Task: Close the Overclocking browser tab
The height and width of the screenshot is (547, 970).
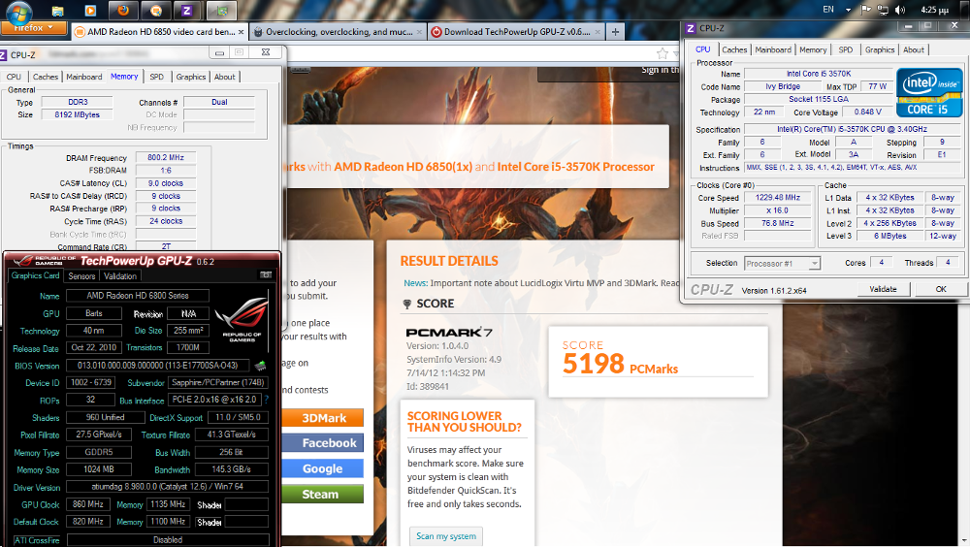Action: [419, 32]
